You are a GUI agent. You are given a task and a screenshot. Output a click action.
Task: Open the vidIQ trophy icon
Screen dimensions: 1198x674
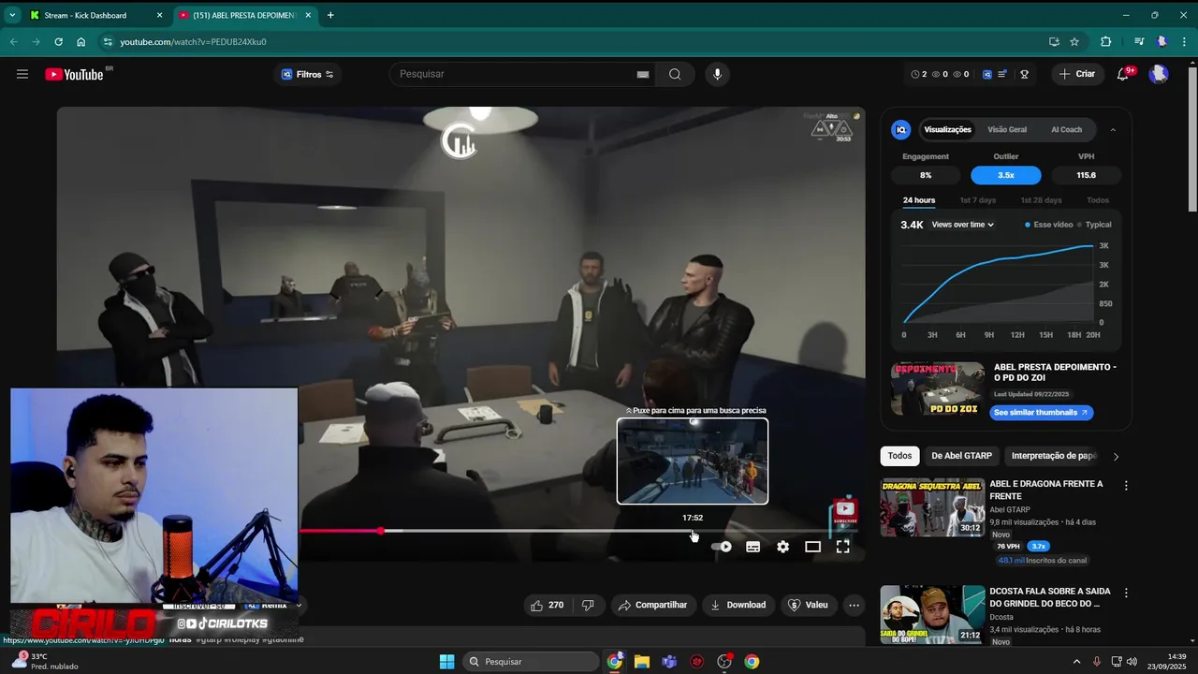point(1025,74)
